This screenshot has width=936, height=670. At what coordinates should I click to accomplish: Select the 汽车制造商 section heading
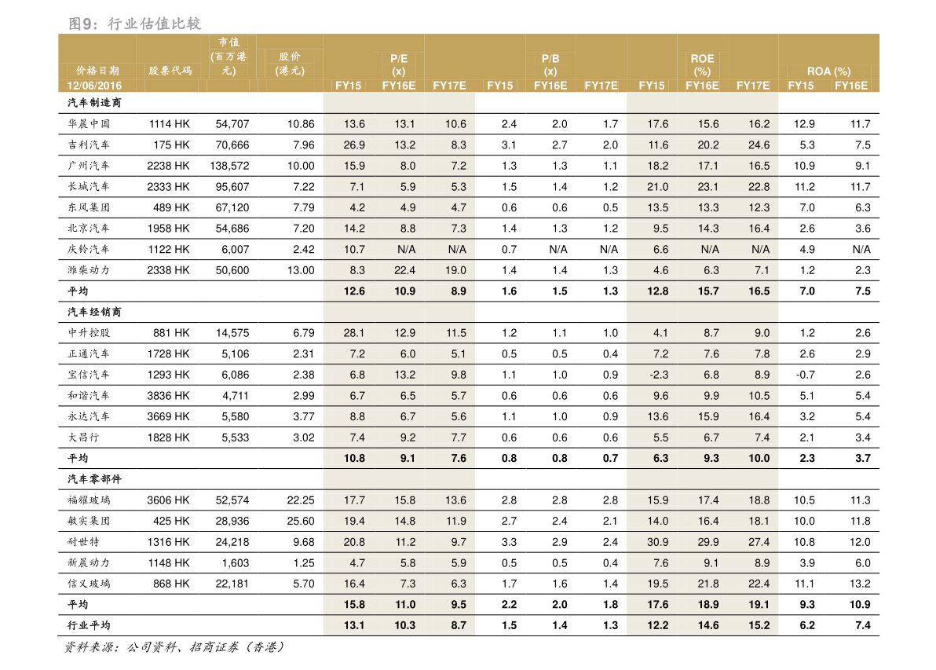[94, 103]
